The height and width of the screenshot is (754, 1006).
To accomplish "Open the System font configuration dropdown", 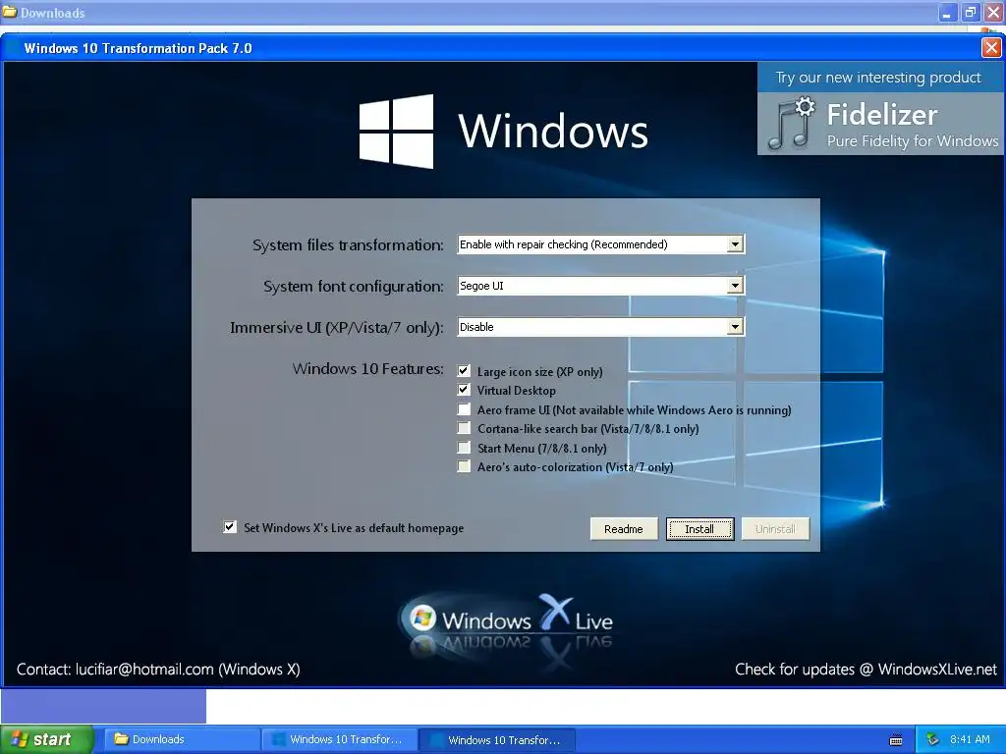I will pyautogui.click(x=735, y=286).
